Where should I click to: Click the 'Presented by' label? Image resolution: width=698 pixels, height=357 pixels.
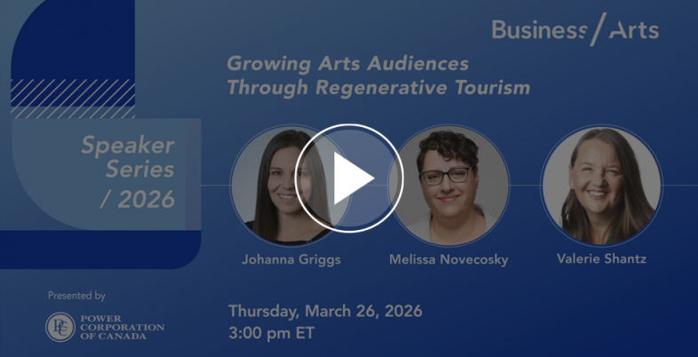(76, 296)
